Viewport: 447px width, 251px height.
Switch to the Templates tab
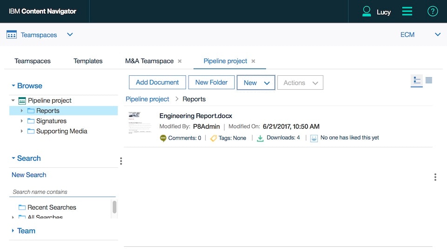[88, 61]
